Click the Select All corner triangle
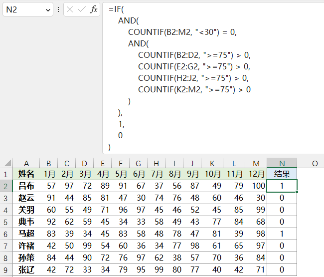 [7, 163]
